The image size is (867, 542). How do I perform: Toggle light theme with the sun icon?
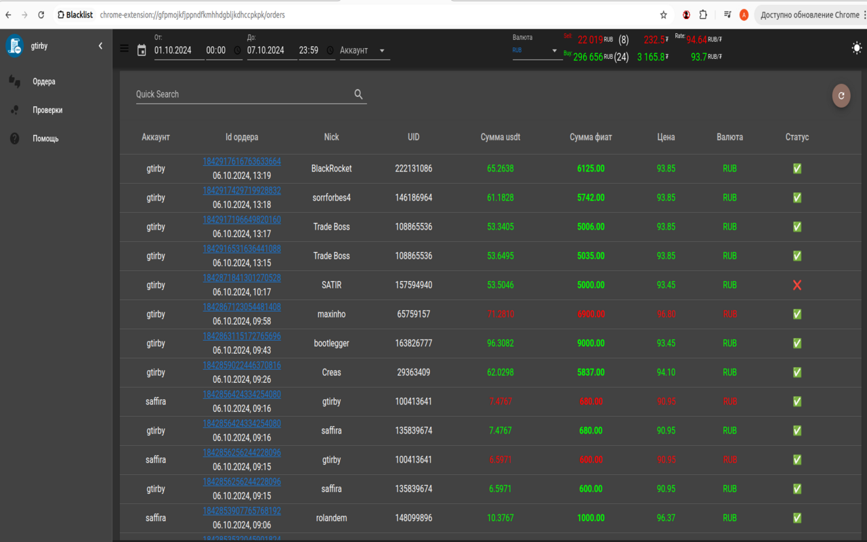857,48
